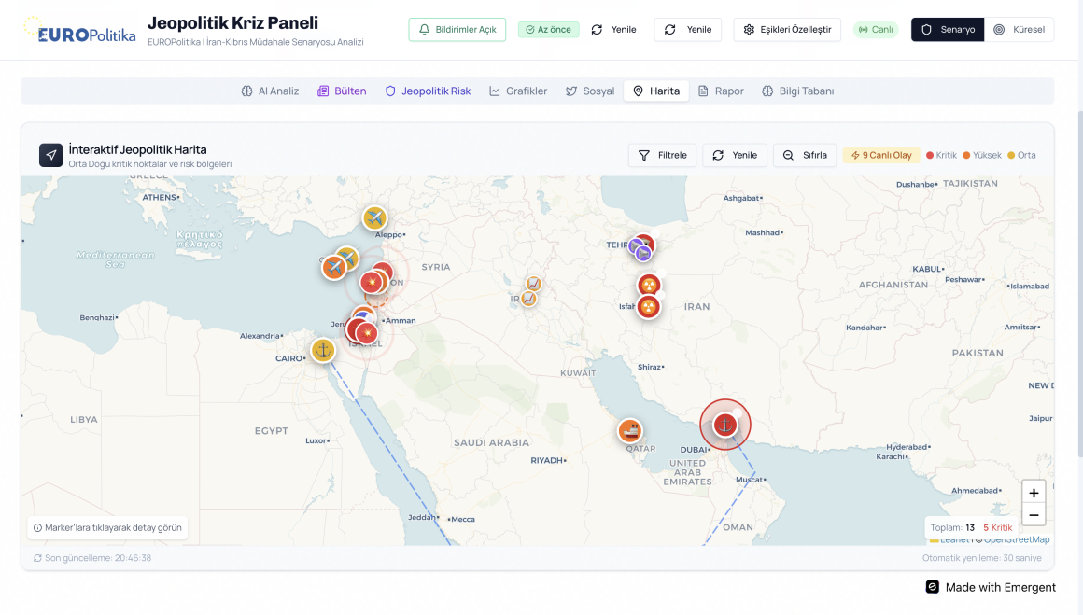Open Eşikleri Özelleştir threshold settings

point(787,30)
